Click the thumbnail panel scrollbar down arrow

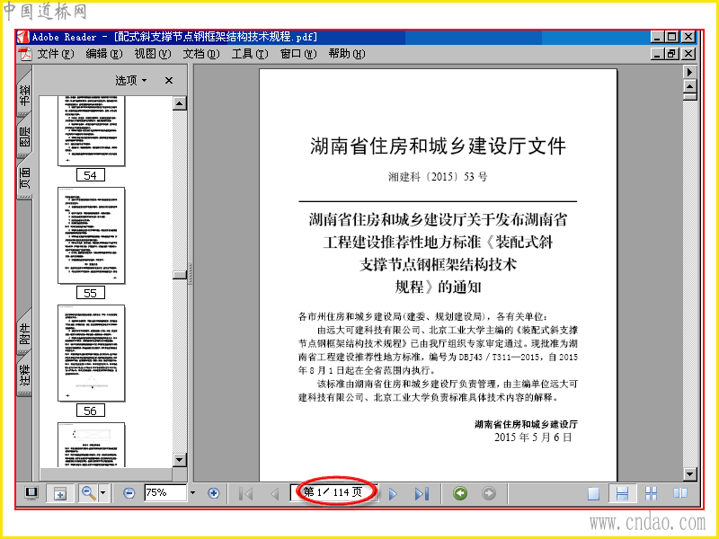pyautogui.click(x=179, y=460)
